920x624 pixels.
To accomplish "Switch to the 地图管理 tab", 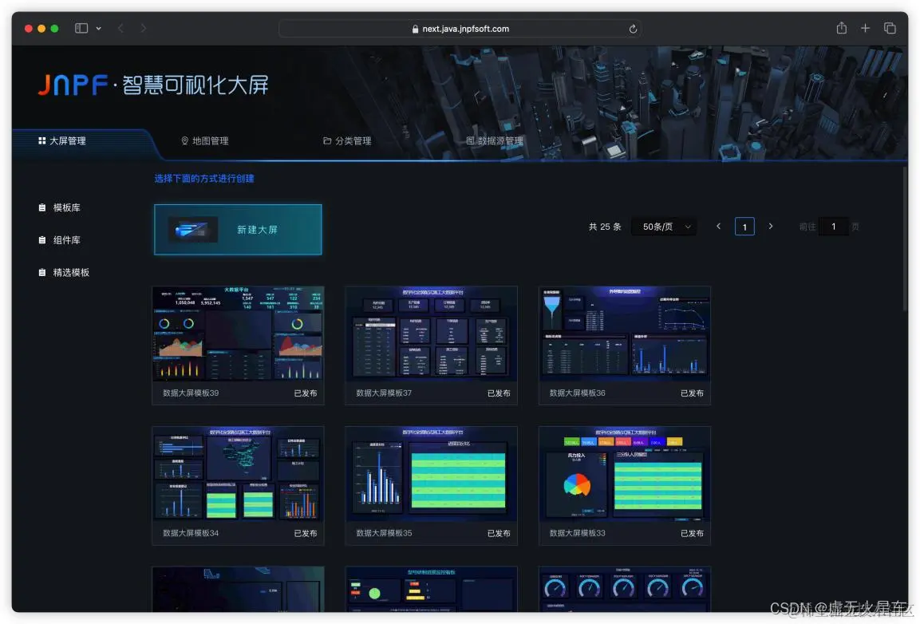I will (205, 141).
